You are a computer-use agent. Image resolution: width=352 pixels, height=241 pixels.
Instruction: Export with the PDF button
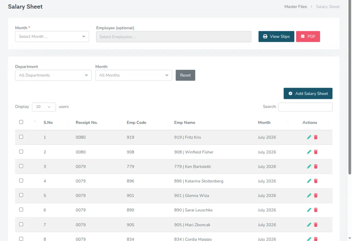308,37
